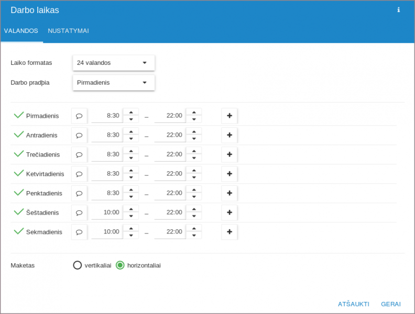Toggle the Sekmadienis checkmark off
The height and width of the screenshot is (314, 415).
pos(19,231)
